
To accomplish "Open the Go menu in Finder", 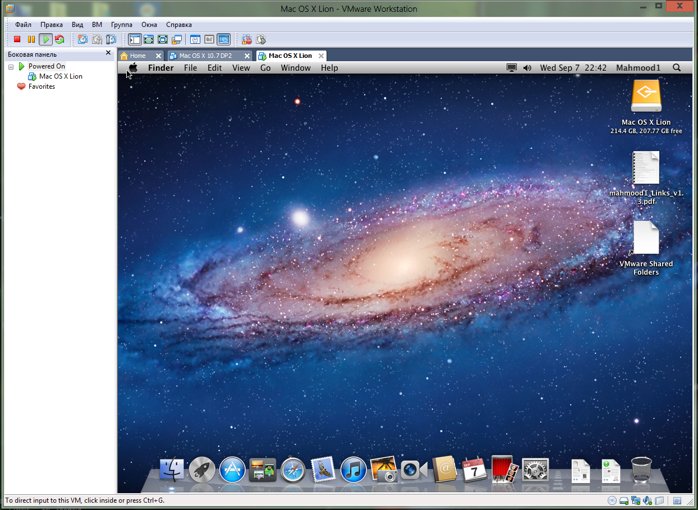I will pos(265,68).
